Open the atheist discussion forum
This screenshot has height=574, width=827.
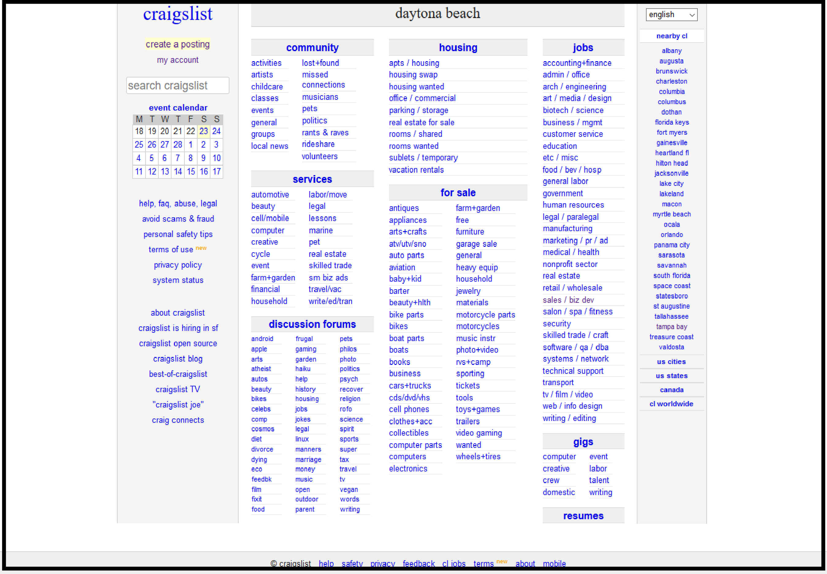[x=261, y=369]
